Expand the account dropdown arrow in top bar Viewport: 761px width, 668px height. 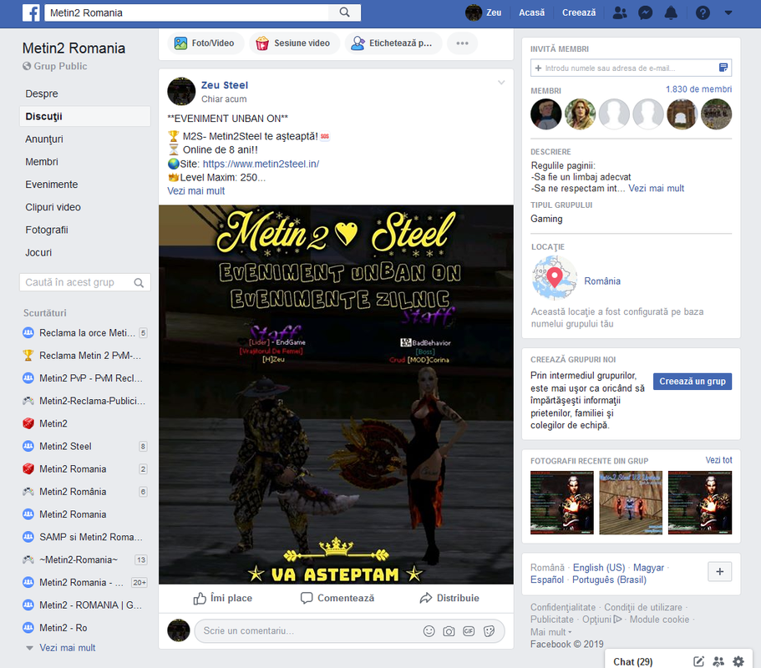(728, 13)
